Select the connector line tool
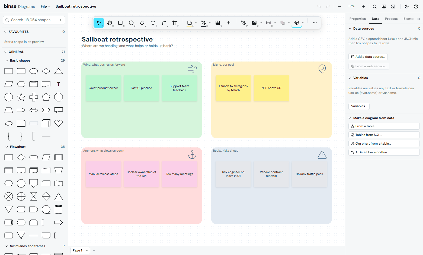This screenshot has width=423, height=255. tap(164, 23)
